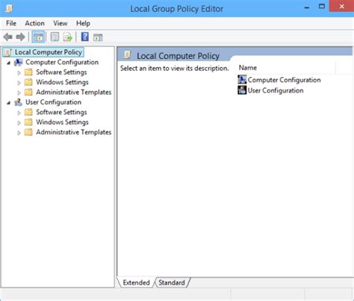This screenshot has height=301, width=354.
Task: Open the Action menu
Action: click(x=34, y=23)
